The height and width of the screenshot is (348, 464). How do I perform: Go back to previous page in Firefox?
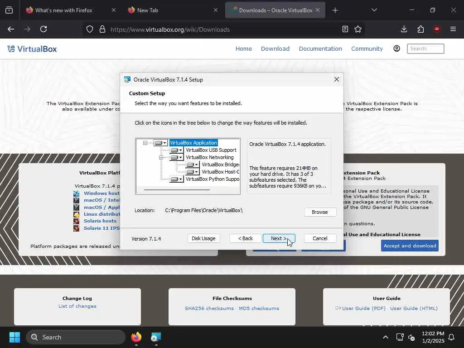pyautogui.click(x=11, y=29)
